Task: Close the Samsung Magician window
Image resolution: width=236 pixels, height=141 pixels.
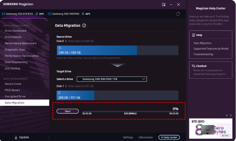Action: (178, 5)
